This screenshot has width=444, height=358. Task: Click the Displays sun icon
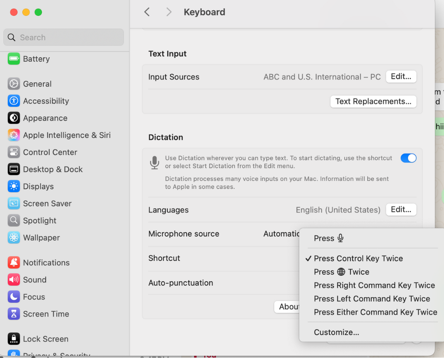14,186
